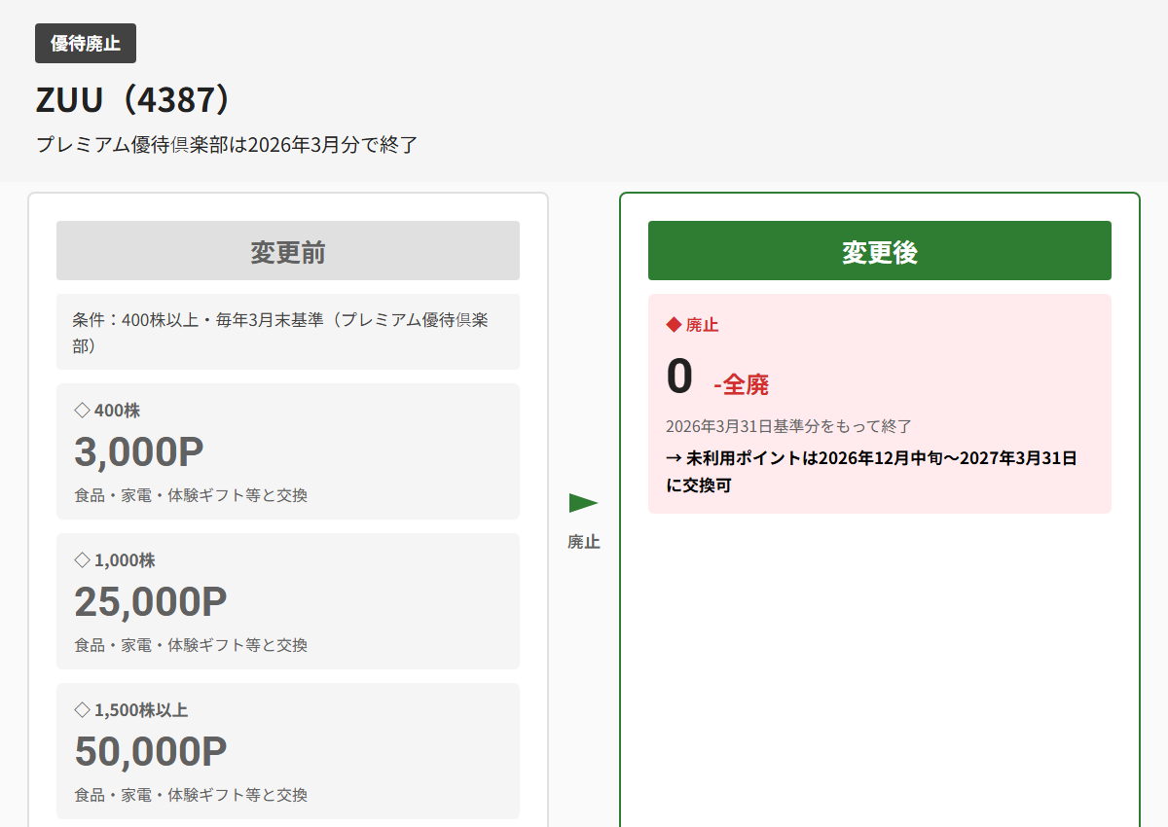Click the 条件：400株以上 condition text
The image size is (1168, 827).
(x=280, y=332)
